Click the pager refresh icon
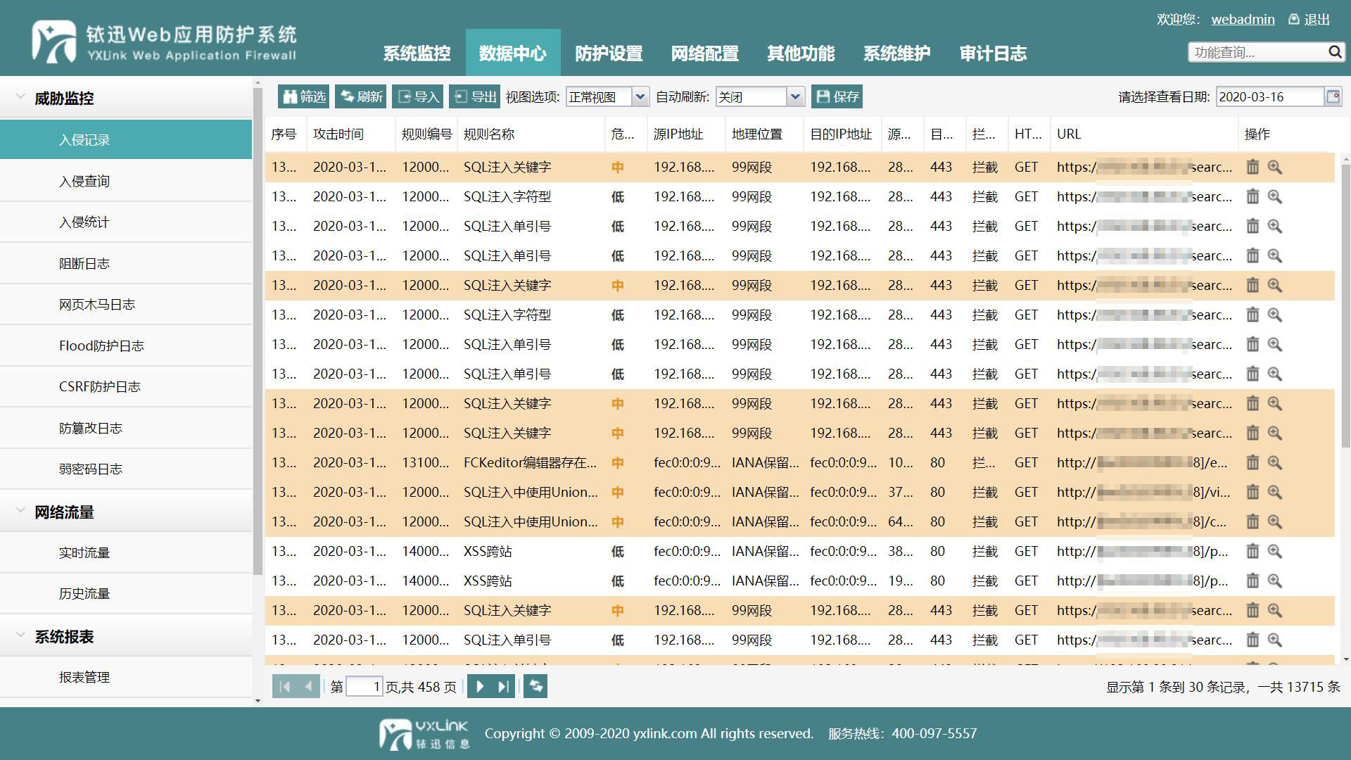Image resolution: width=1351 pixels, height=760 pixels. pyautogui.click(x=535, y=686)
